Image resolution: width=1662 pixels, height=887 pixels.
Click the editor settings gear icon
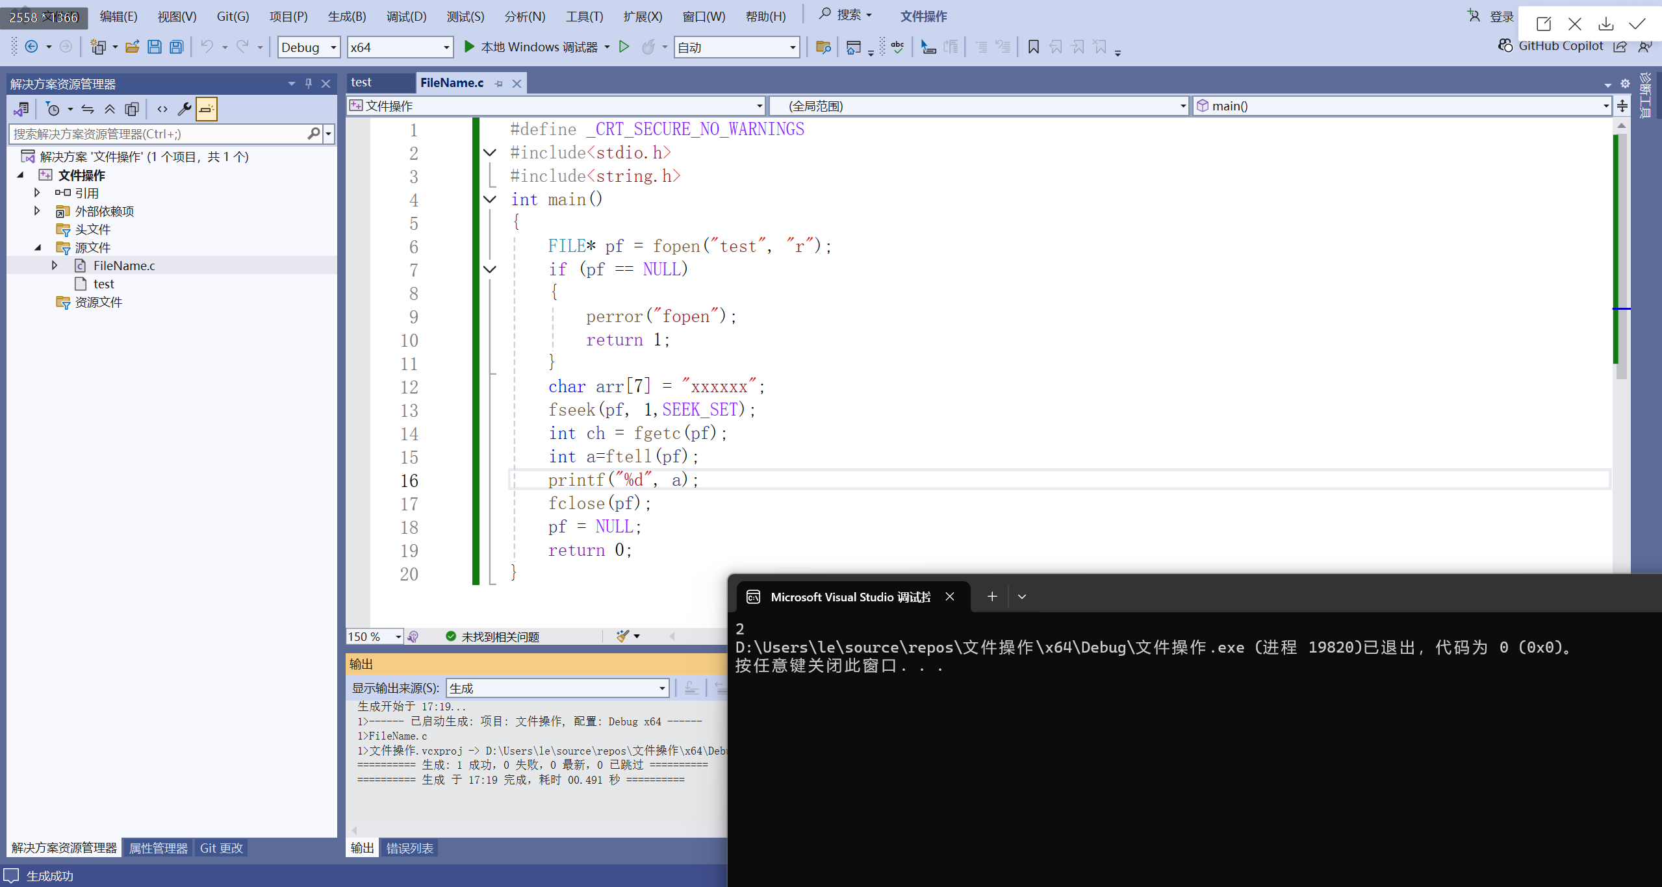1625,84
